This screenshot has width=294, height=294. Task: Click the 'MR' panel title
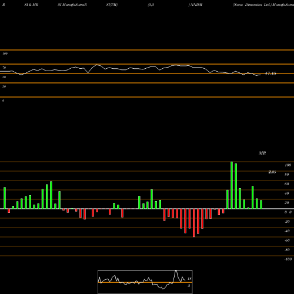[262, 153]
